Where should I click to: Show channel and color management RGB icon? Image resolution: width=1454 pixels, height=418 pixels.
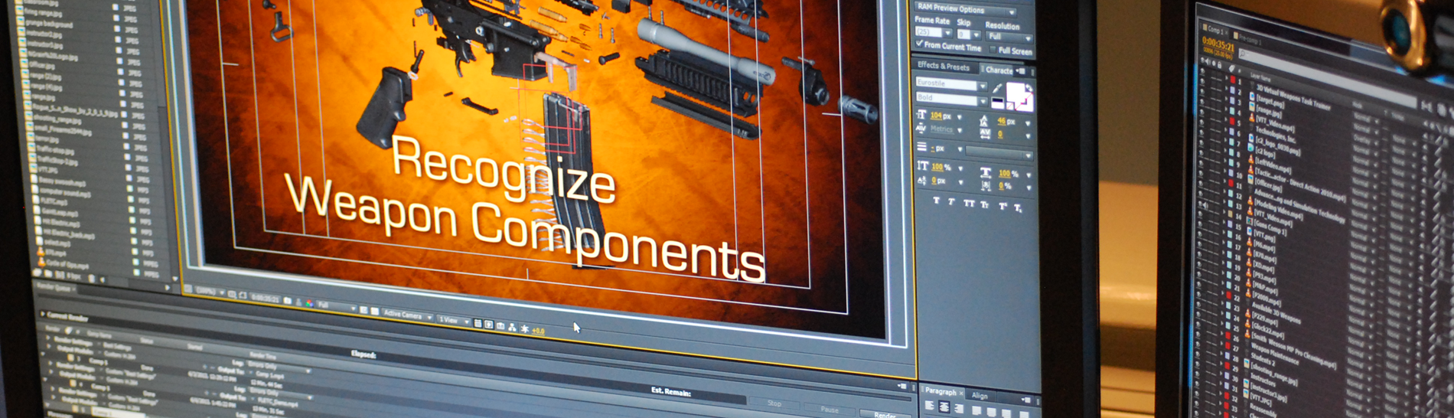pos(309,303)
